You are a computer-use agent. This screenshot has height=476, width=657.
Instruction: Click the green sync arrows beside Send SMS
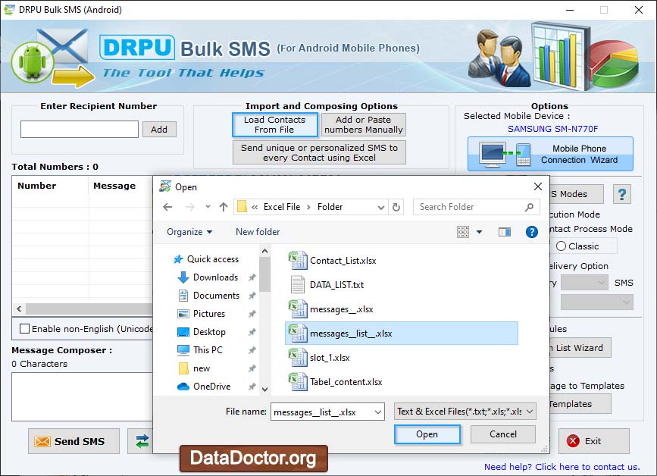pyautogui.click(x=142, y=441)
